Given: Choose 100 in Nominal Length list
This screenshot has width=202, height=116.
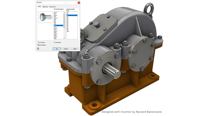Looking at the screenshot, I should click(x=68, y=31).
